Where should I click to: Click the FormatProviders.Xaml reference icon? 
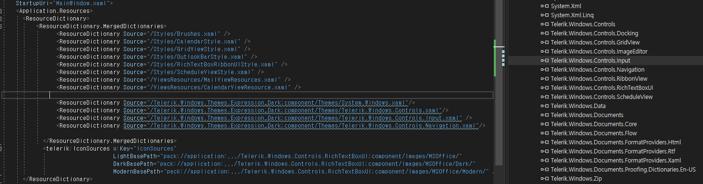click(544, 160)
